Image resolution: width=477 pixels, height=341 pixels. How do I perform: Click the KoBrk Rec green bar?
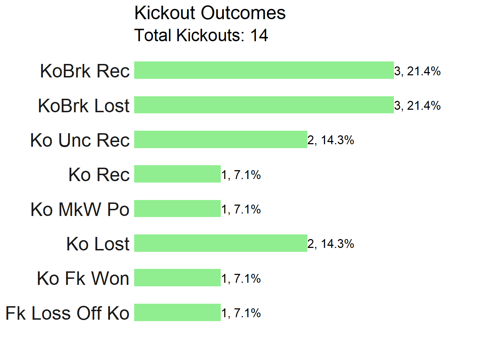click(264, 70)
